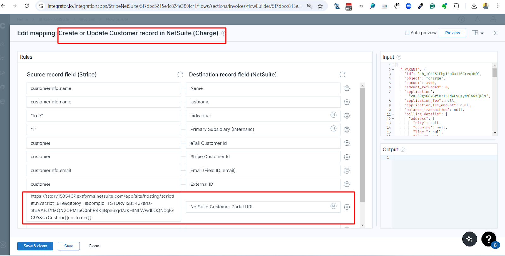505x256 pixels.
Task: Collapse the _PARENT node in Input JSON
Action: tap(393, 70)
